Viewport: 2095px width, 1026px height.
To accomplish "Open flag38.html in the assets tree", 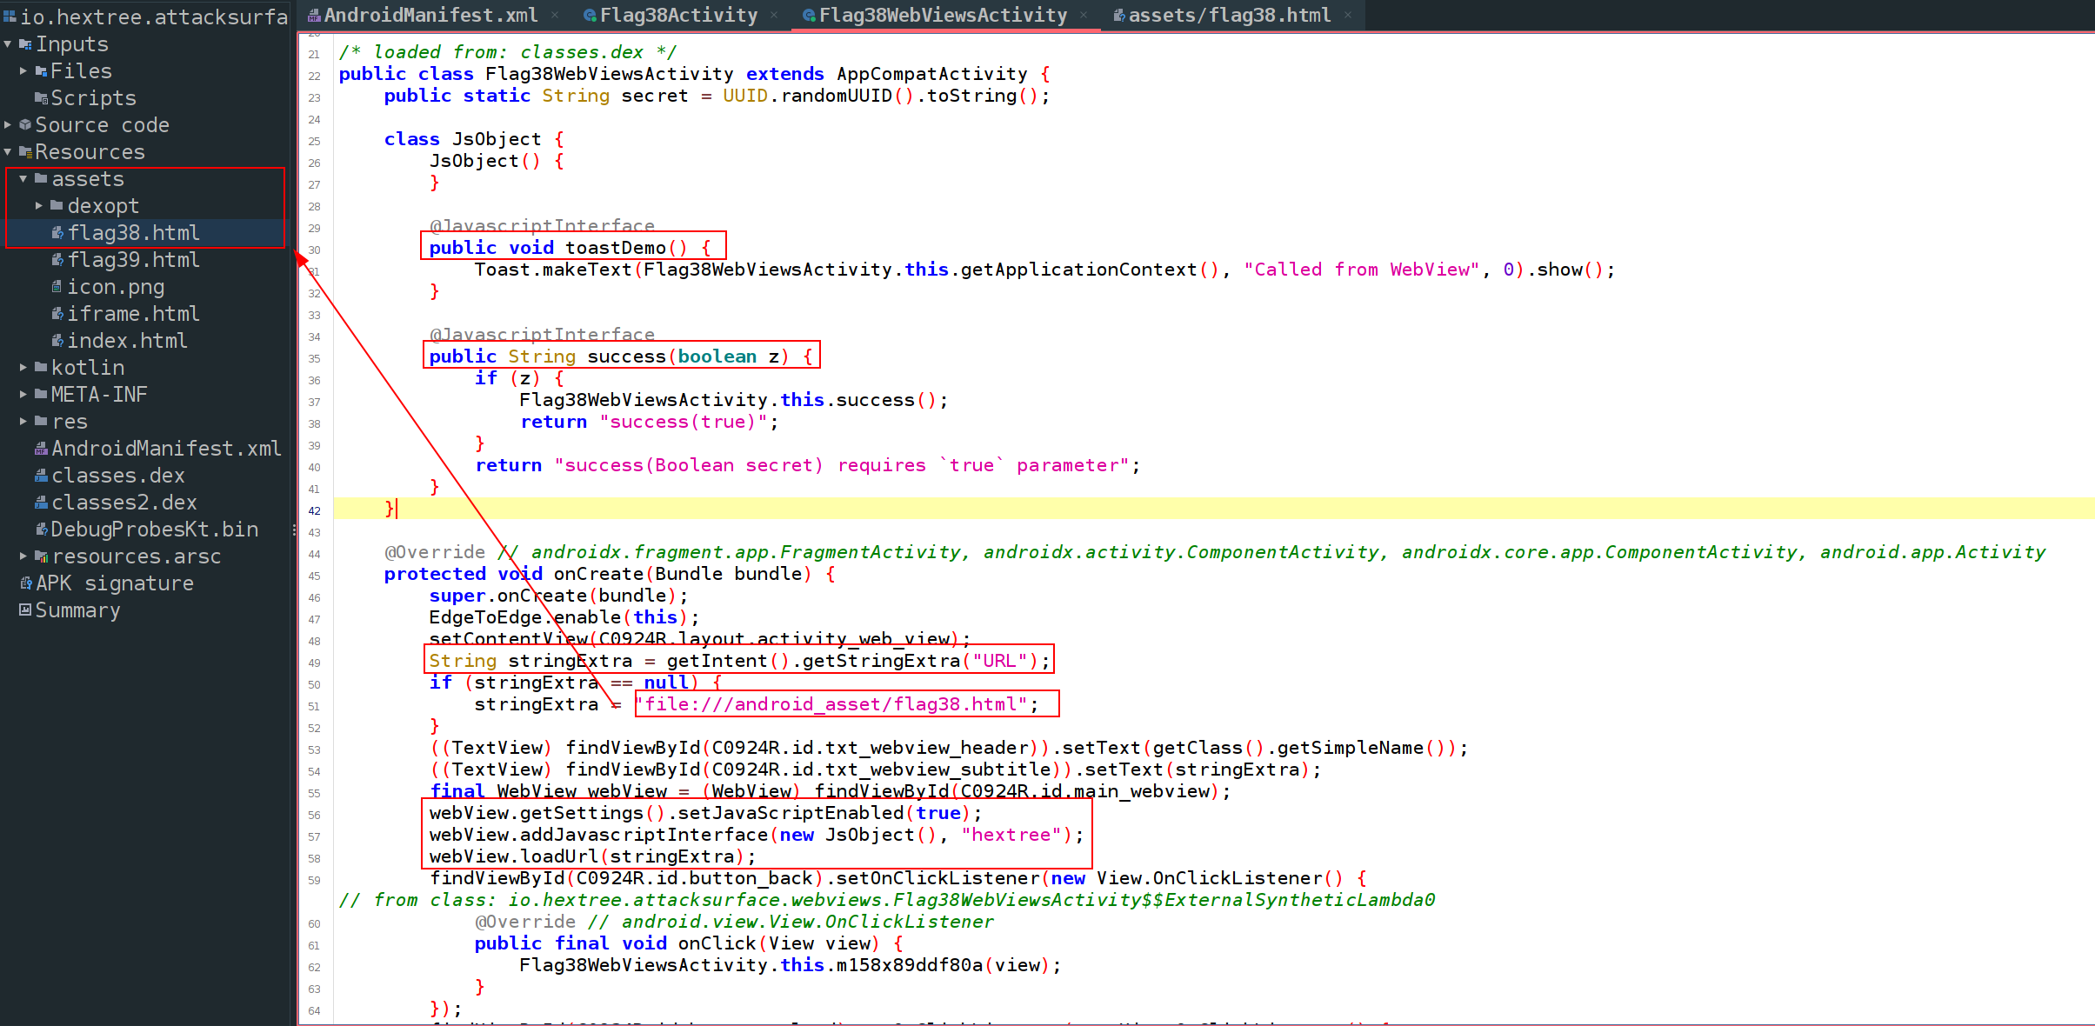I will pyautogui.click(x=134, y=233).
